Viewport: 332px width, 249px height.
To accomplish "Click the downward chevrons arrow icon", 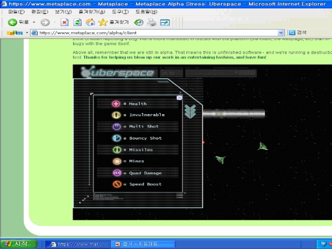I will (190, 112).
